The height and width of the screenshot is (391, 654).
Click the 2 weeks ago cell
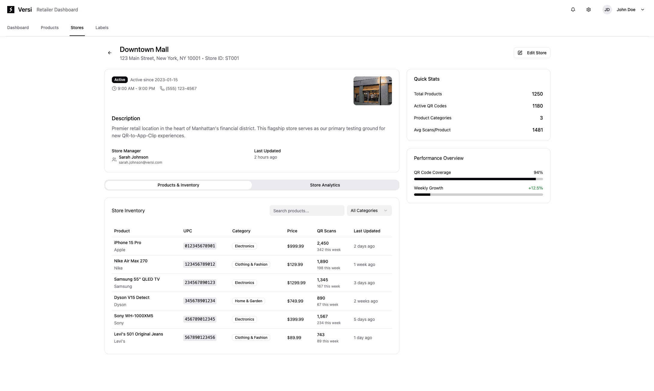(366, 301)
